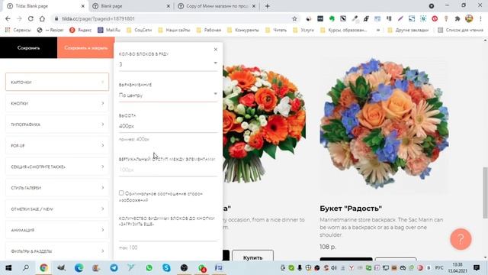Open the Кол-во блоков в ряду dropdown
Viewport: 488px width, 275px height.
pos(168,64)
